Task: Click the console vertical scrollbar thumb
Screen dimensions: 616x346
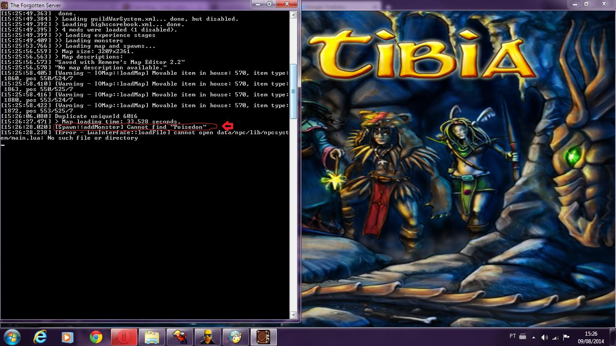Action: [x=293, y=91]
